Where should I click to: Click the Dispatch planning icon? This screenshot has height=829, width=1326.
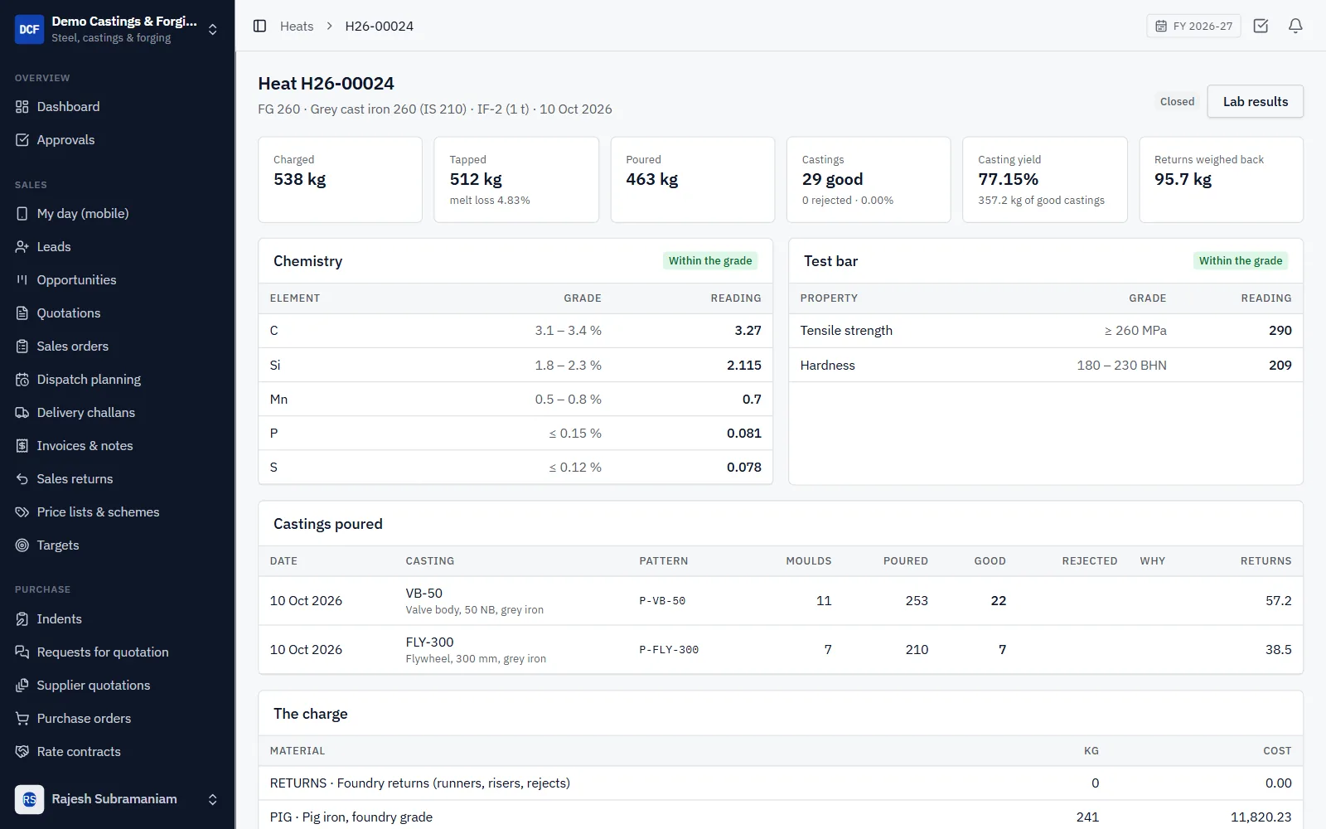tap(22, 380)
